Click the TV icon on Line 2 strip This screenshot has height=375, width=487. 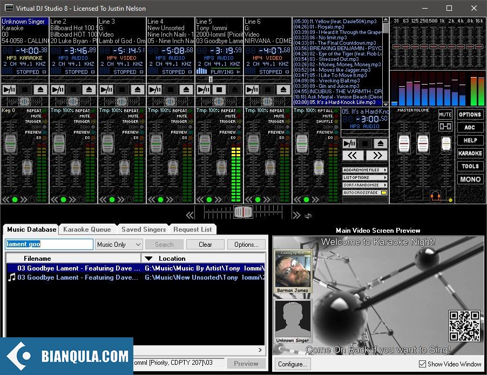click(81, 199)
